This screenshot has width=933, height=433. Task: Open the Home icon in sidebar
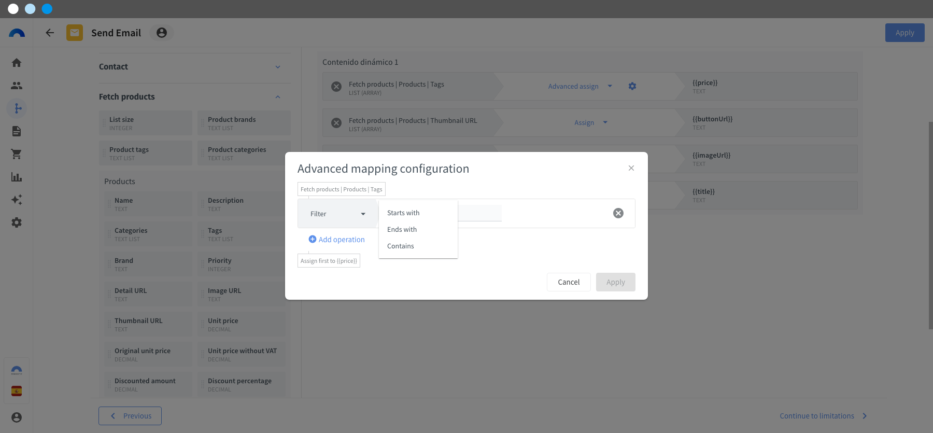17,63
